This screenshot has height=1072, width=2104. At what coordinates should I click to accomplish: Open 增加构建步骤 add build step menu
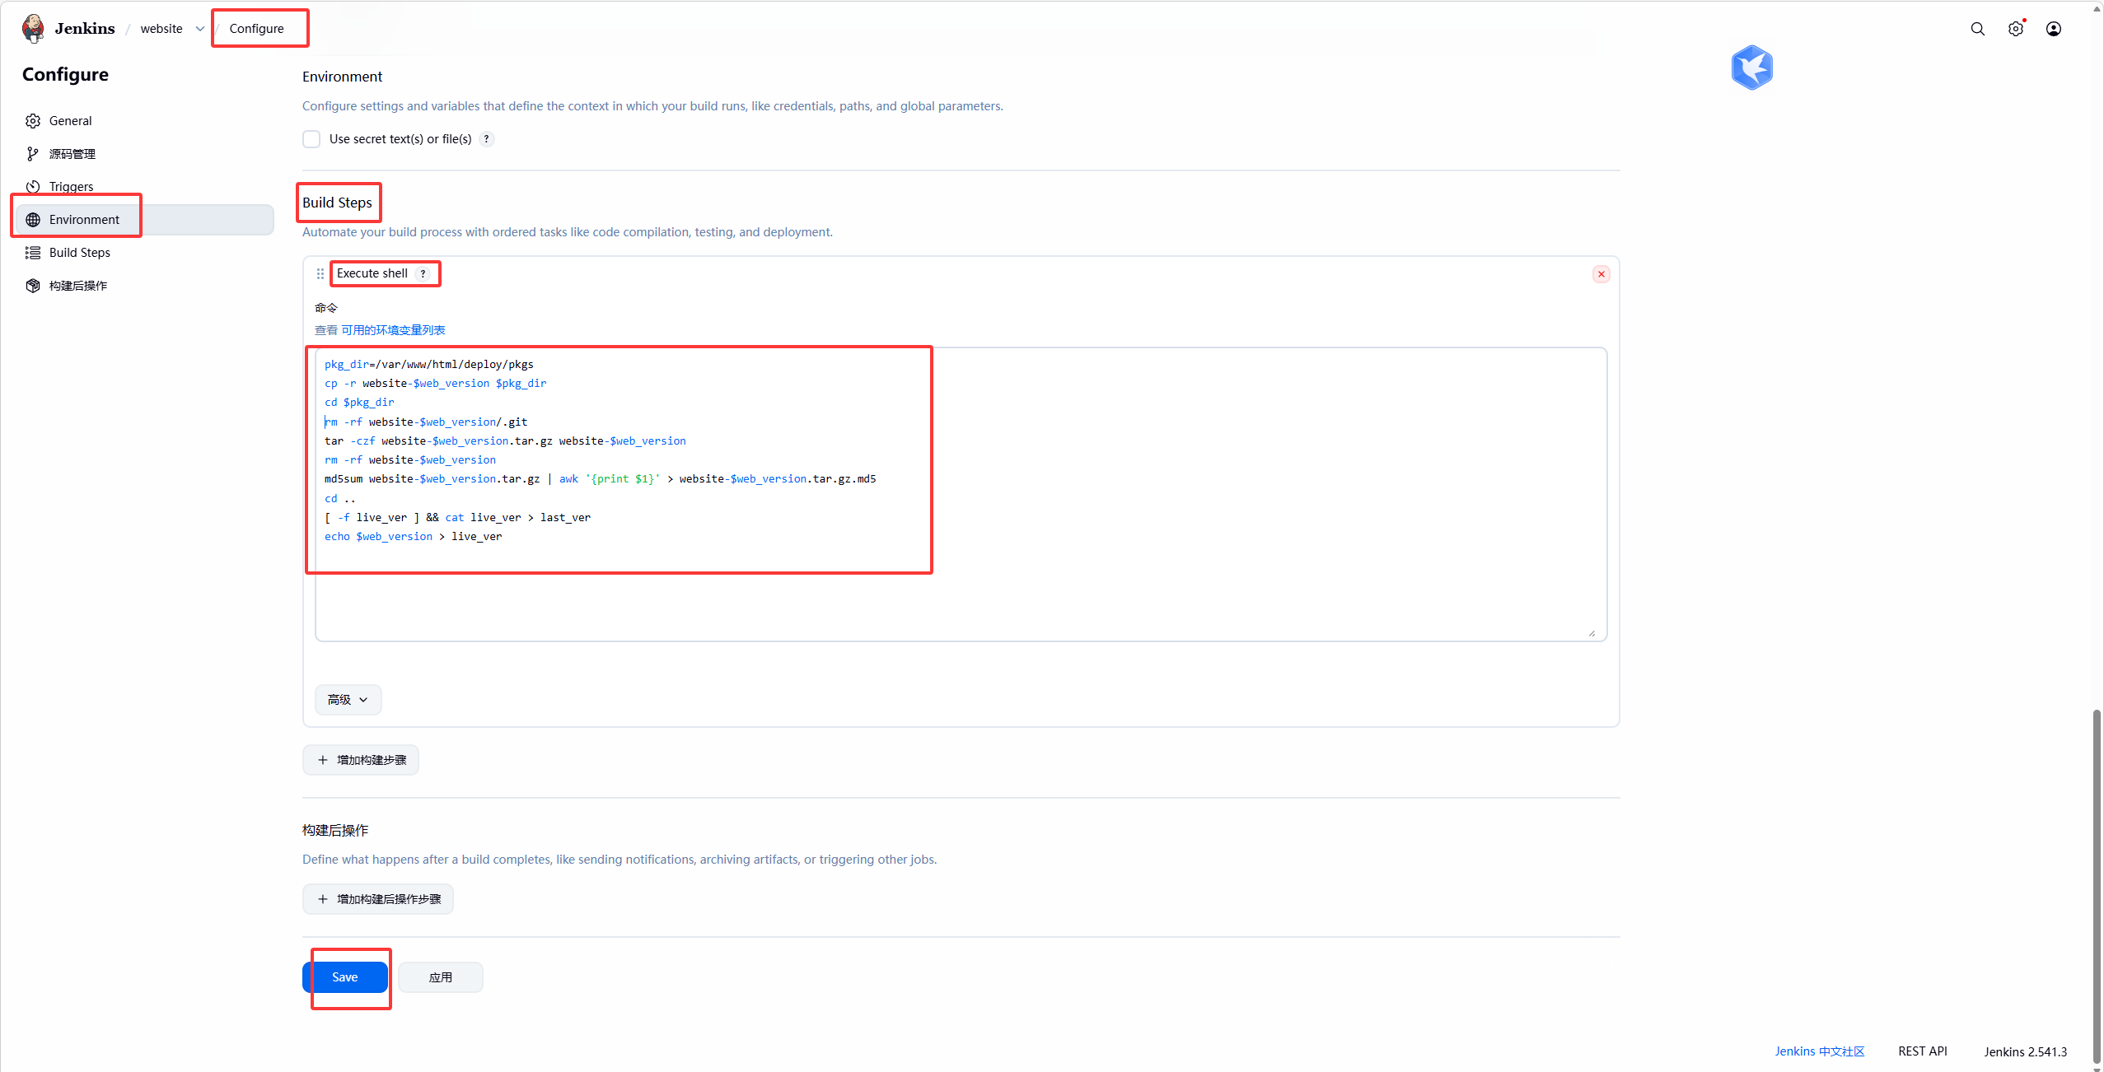pyautogui.click(x=361, y=760)
